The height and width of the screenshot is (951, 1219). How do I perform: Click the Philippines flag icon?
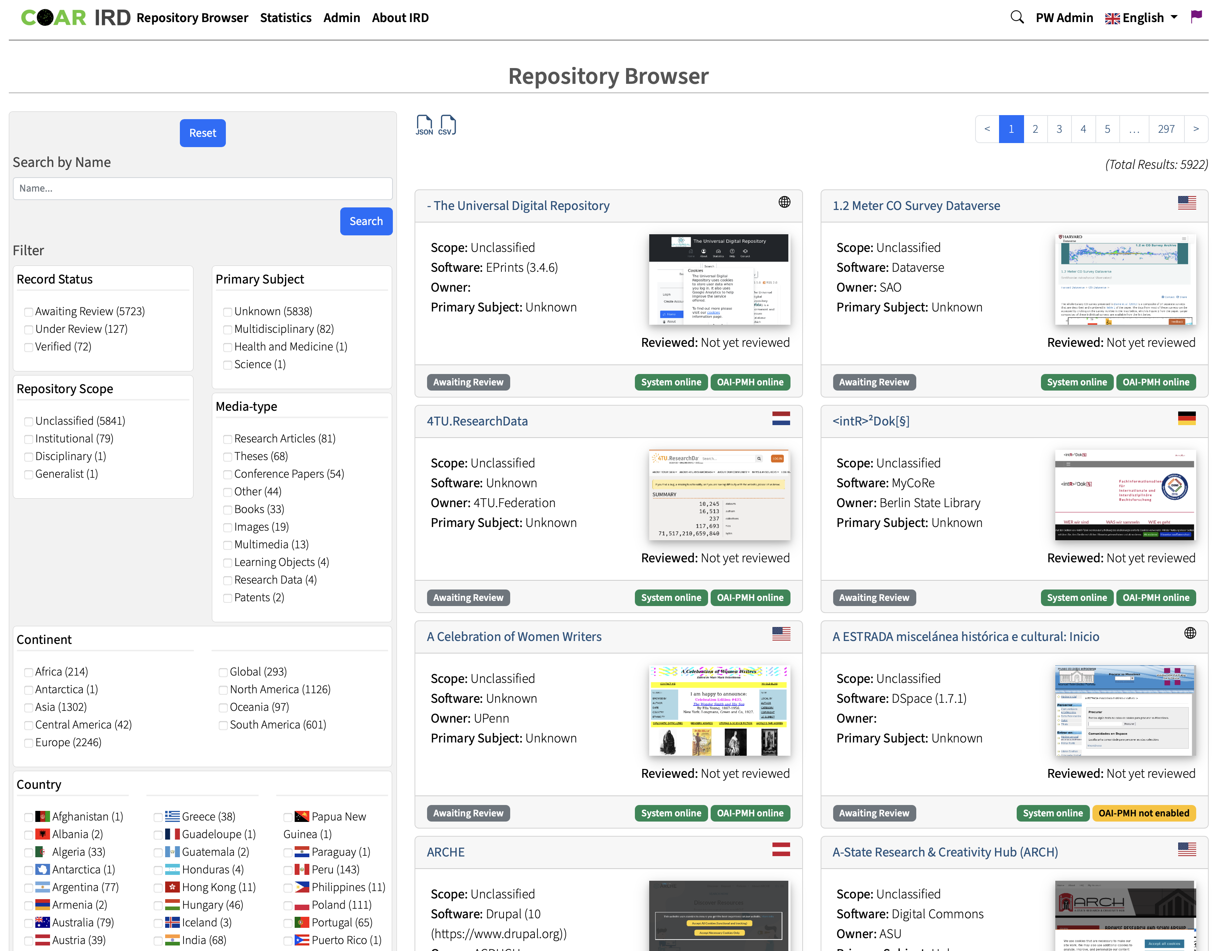302,887
